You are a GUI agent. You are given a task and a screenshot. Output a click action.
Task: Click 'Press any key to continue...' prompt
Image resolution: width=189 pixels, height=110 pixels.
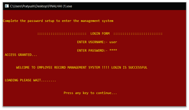(90, 93)
